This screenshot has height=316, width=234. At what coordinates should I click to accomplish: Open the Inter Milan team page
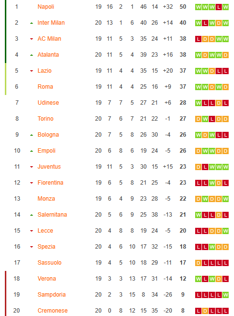tap(51, 23)
